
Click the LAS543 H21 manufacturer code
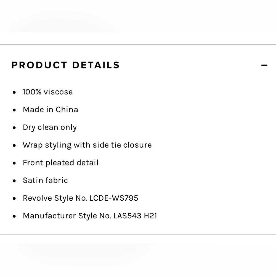pyautogui.click(x=135, y=216)
